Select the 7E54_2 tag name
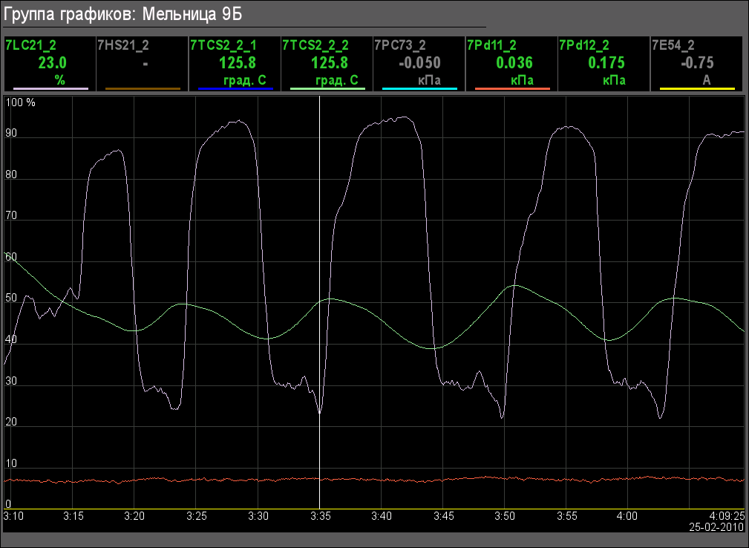 point(673,45)
